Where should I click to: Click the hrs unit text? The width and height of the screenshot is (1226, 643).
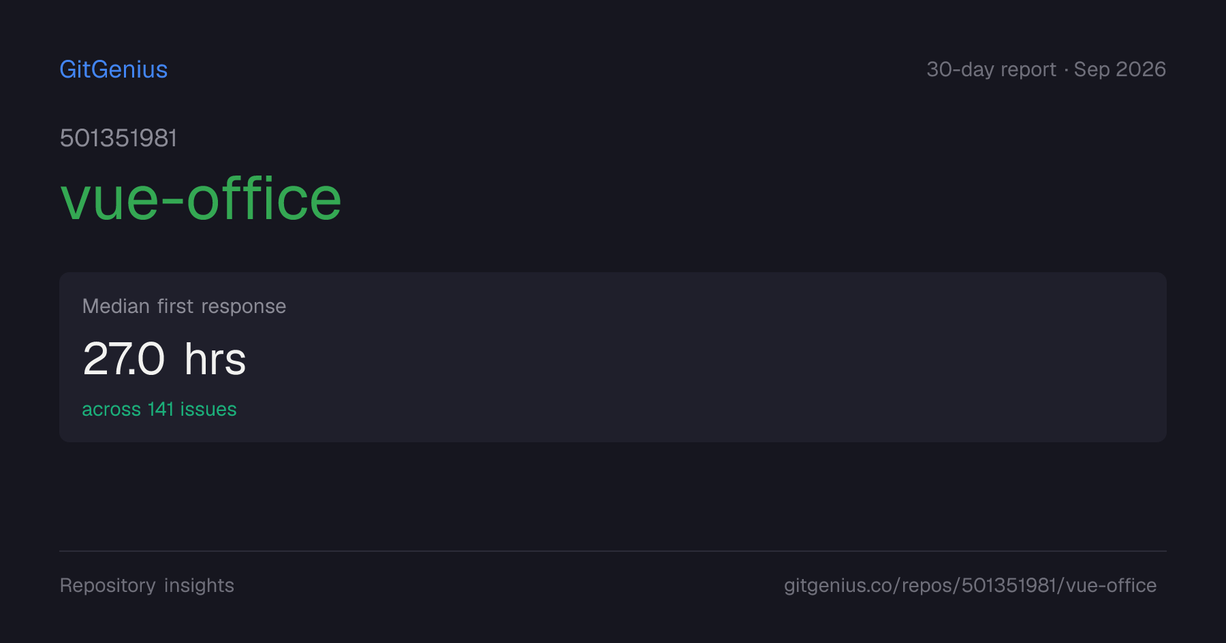215,359
